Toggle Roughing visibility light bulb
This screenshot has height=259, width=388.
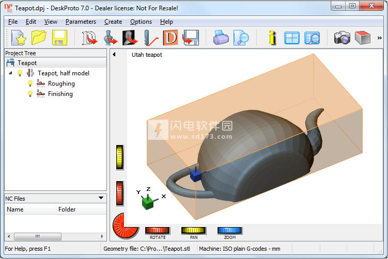click(x=30, y=84)
